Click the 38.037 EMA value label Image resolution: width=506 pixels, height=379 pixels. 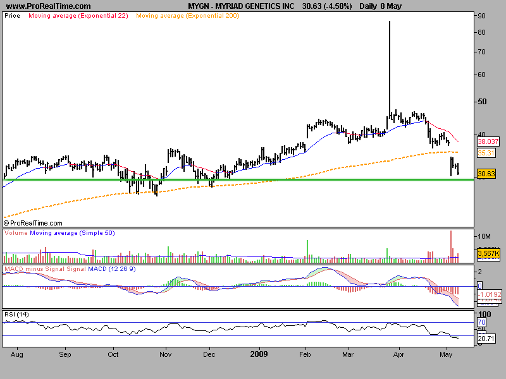[488, 141]
